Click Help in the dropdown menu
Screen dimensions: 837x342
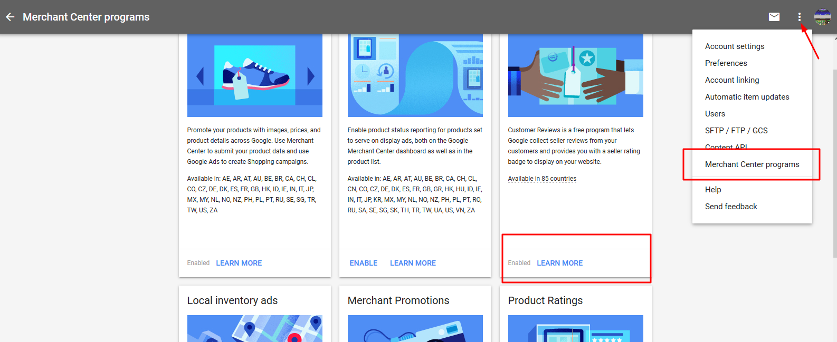713,190
